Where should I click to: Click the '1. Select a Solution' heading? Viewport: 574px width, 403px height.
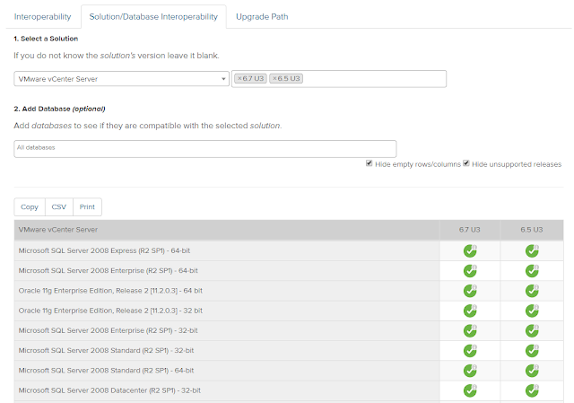46,39
